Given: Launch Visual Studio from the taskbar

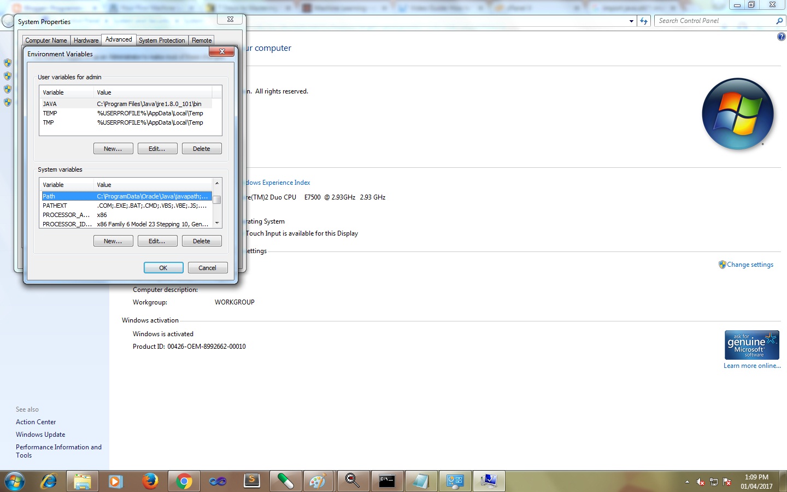Looking at the screenshot, I should pyautogui.click(x=218, y=481).
